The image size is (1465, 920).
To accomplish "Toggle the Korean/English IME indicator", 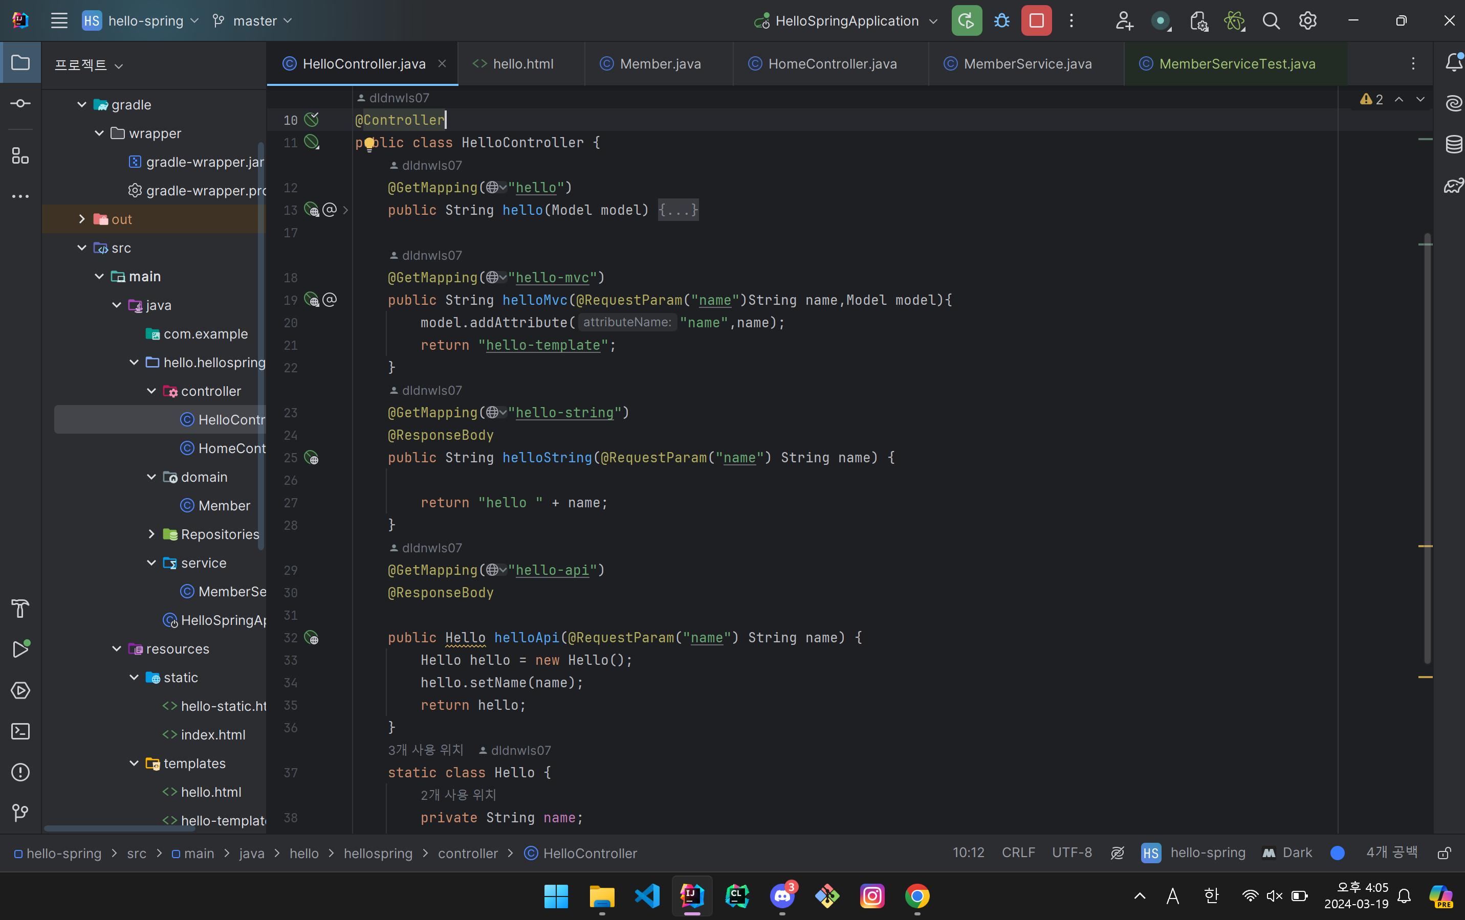I will [1211, 895].
